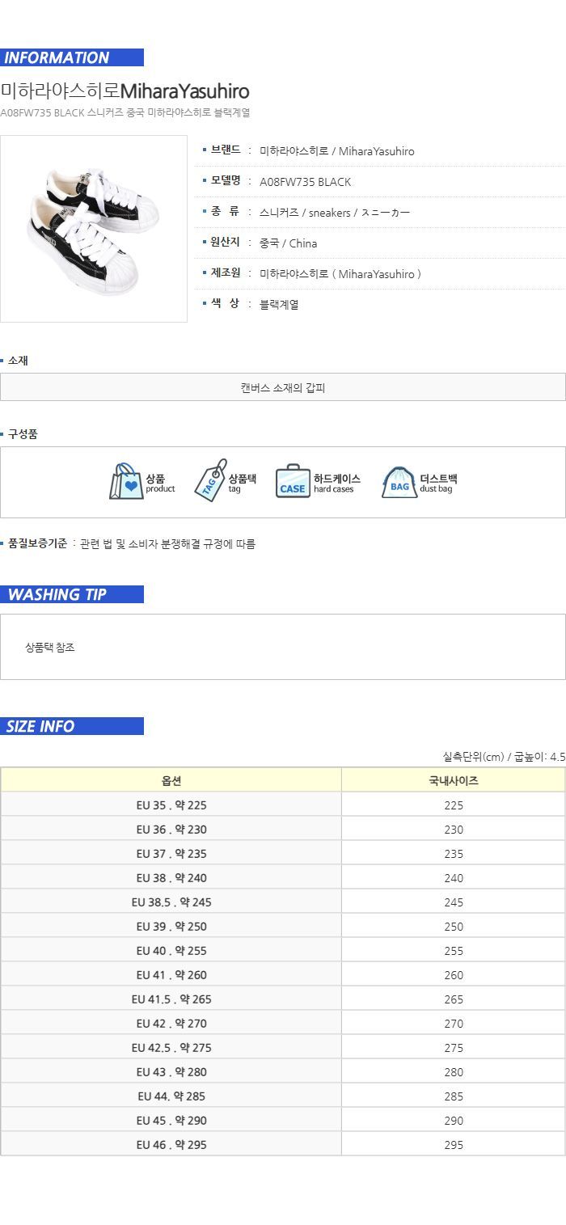Select the WASHING TIP section header
Screen dimensions: 566x1225
pos(72,594)
